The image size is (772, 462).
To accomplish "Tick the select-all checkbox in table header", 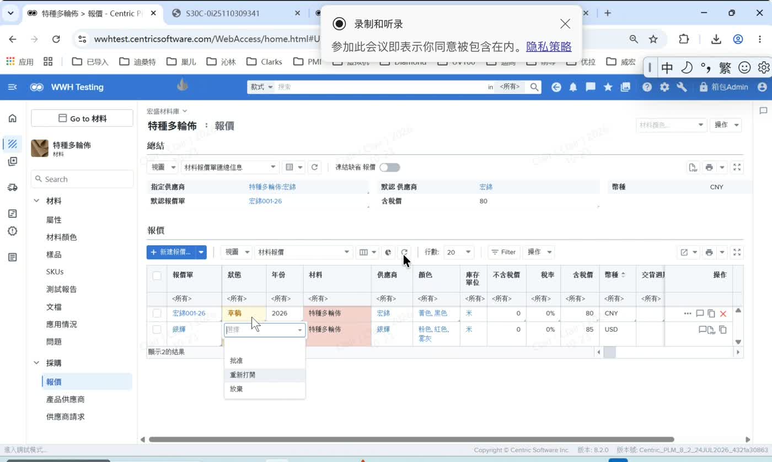I will pyautogui.click(x=157, y=275).
